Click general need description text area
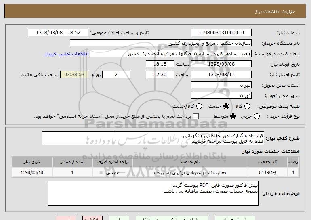Screen dimensions: 311x220 pos(153,138)
